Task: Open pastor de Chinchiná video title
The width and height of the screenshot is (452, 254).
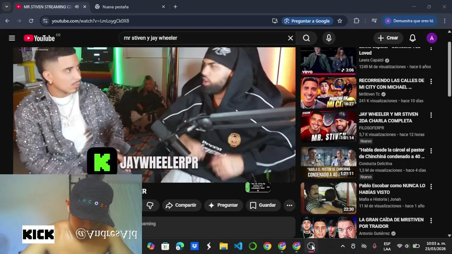Action: tap(392, 153)
